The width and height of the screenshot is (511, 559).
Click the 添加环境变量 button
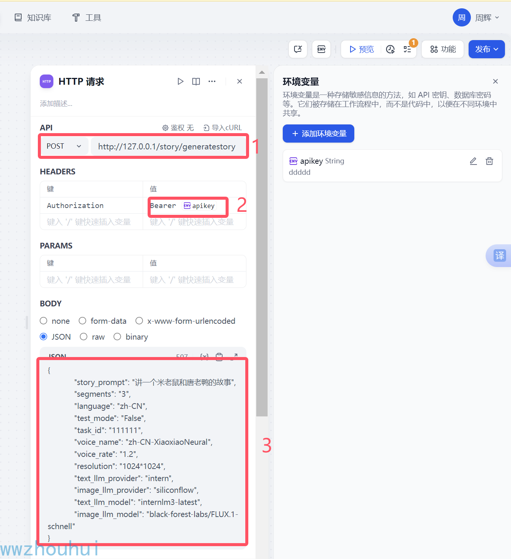(318, 134)
